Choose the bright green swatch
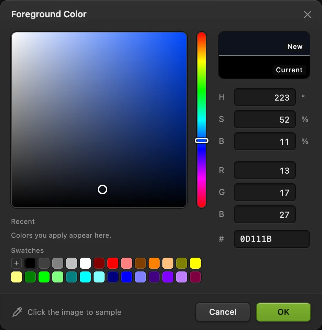Screen dimensions: 322x330 [44, 277]
